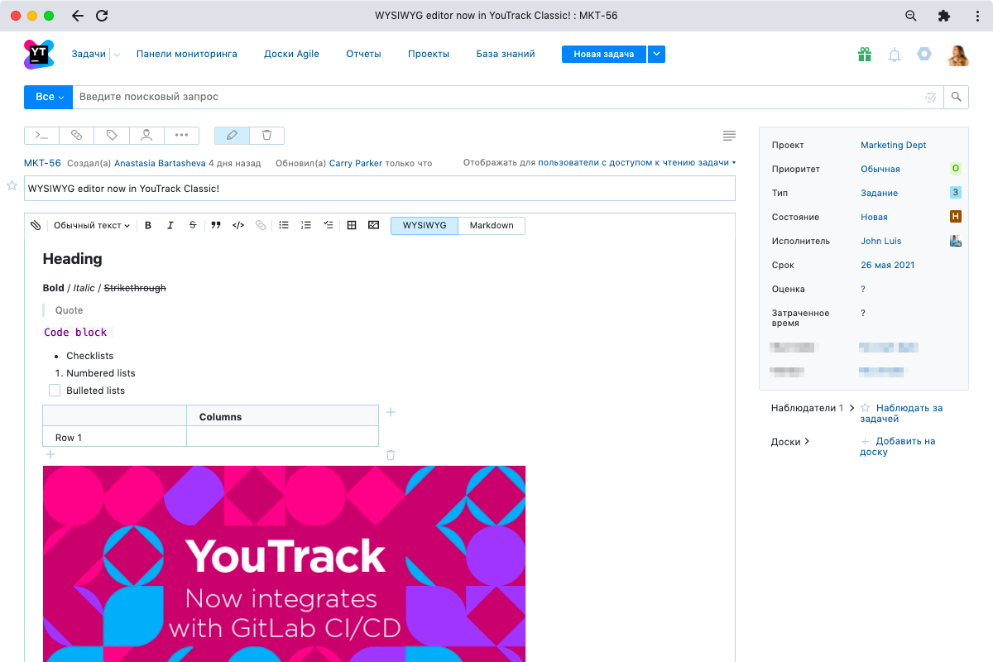Click the assign user icon
This screenshot has height=662, width=993.
pyautogui.click(x=146, y=135)
